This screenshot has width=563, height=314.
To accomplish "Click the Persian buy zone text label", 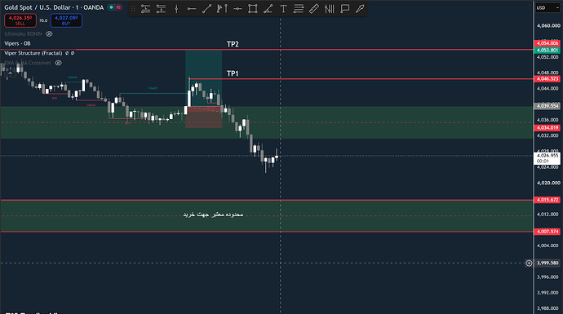I will tap(213, 214).
